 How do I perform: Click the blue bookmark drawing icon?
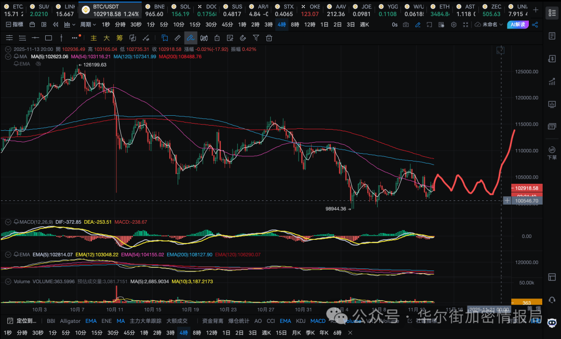click(x=165, y=38)
